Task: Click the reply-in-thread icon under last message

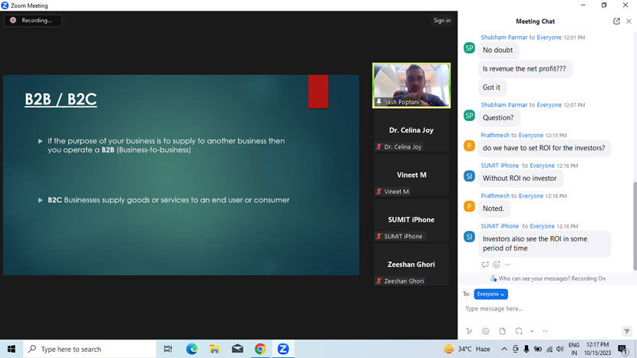Action: click(x=485, y=264)
